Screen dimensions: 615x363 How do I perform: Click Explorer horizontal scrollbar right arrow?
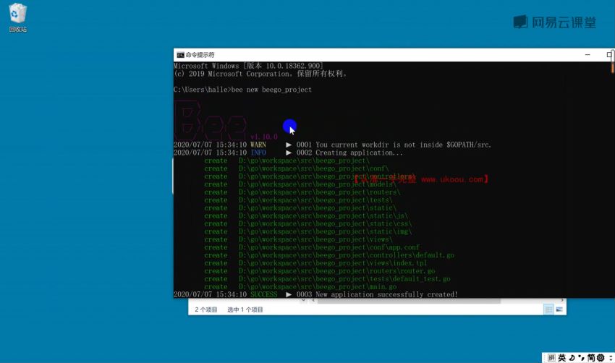click(x=562, y=301)
